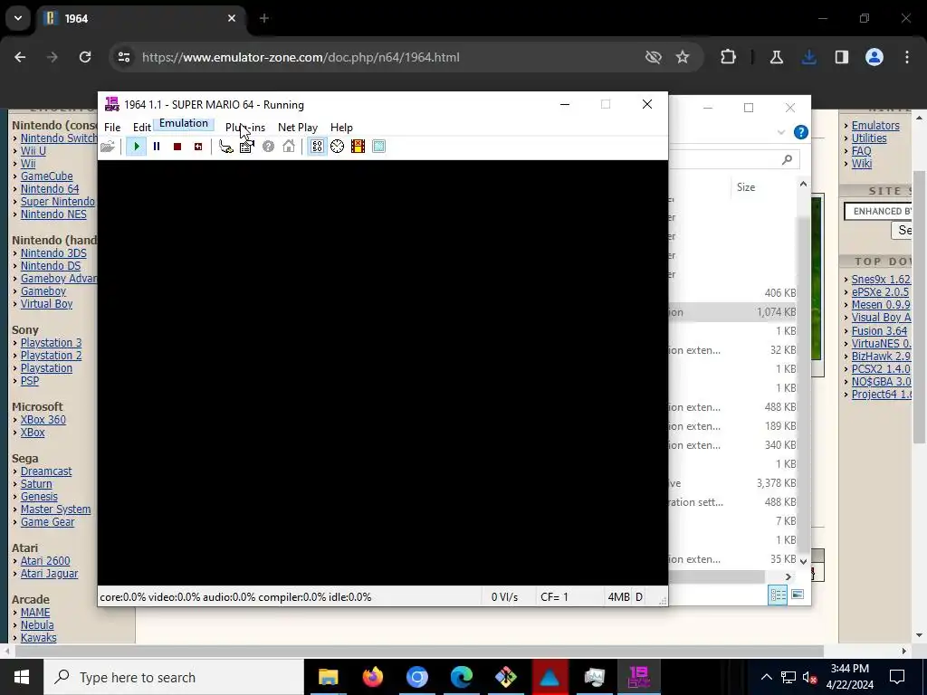Click the address bar URL
This screenshot has width=927, height=695.
click(301, 57)
